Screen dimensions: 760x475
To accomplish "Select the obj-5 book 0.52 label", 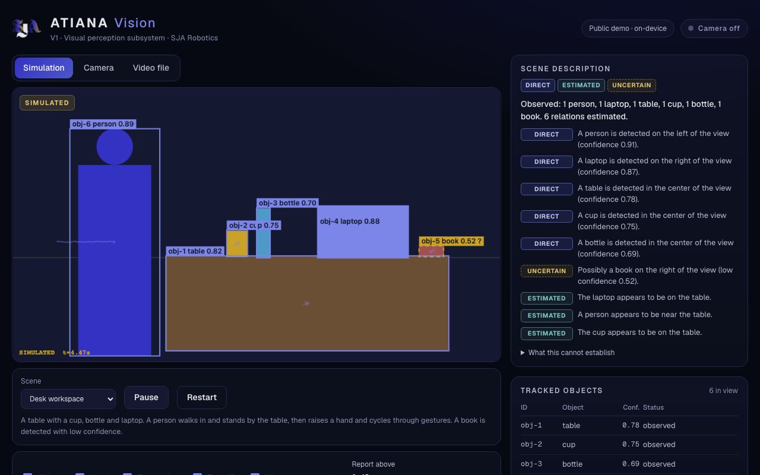I will 451,241.
